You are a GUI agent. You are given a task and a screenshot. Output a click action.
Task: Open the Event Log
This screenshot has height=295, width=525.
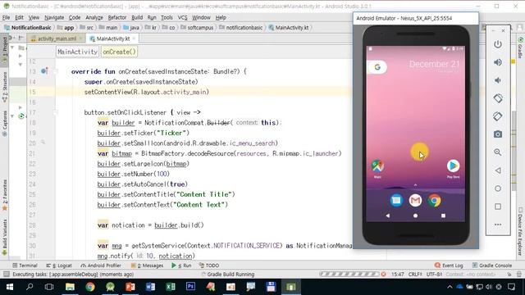coord(449,265)
